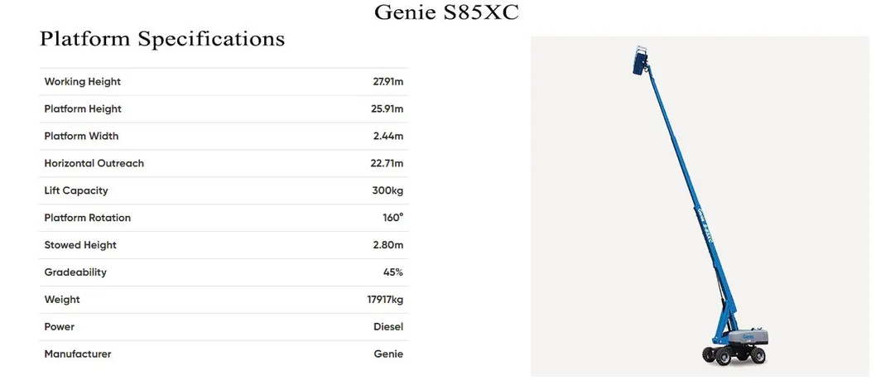Click the 25.91m platform height value

[387, 109]
